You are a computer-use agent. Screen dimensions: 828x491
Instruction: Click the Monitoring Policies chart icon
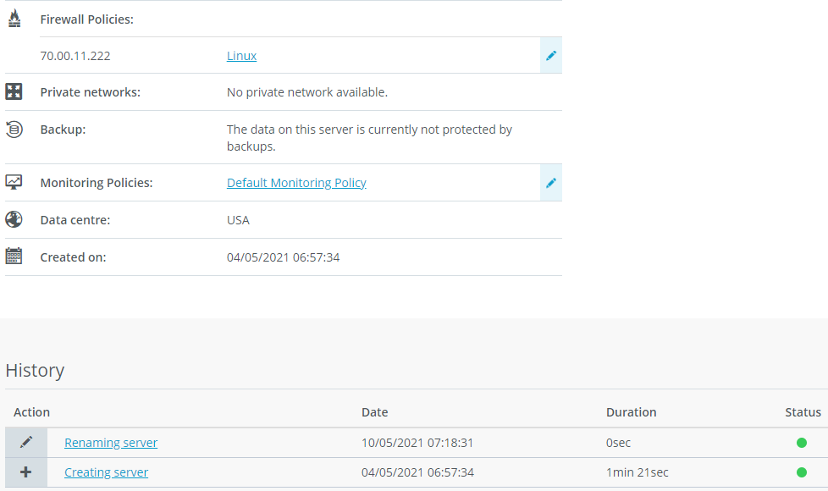click(14, 182)
